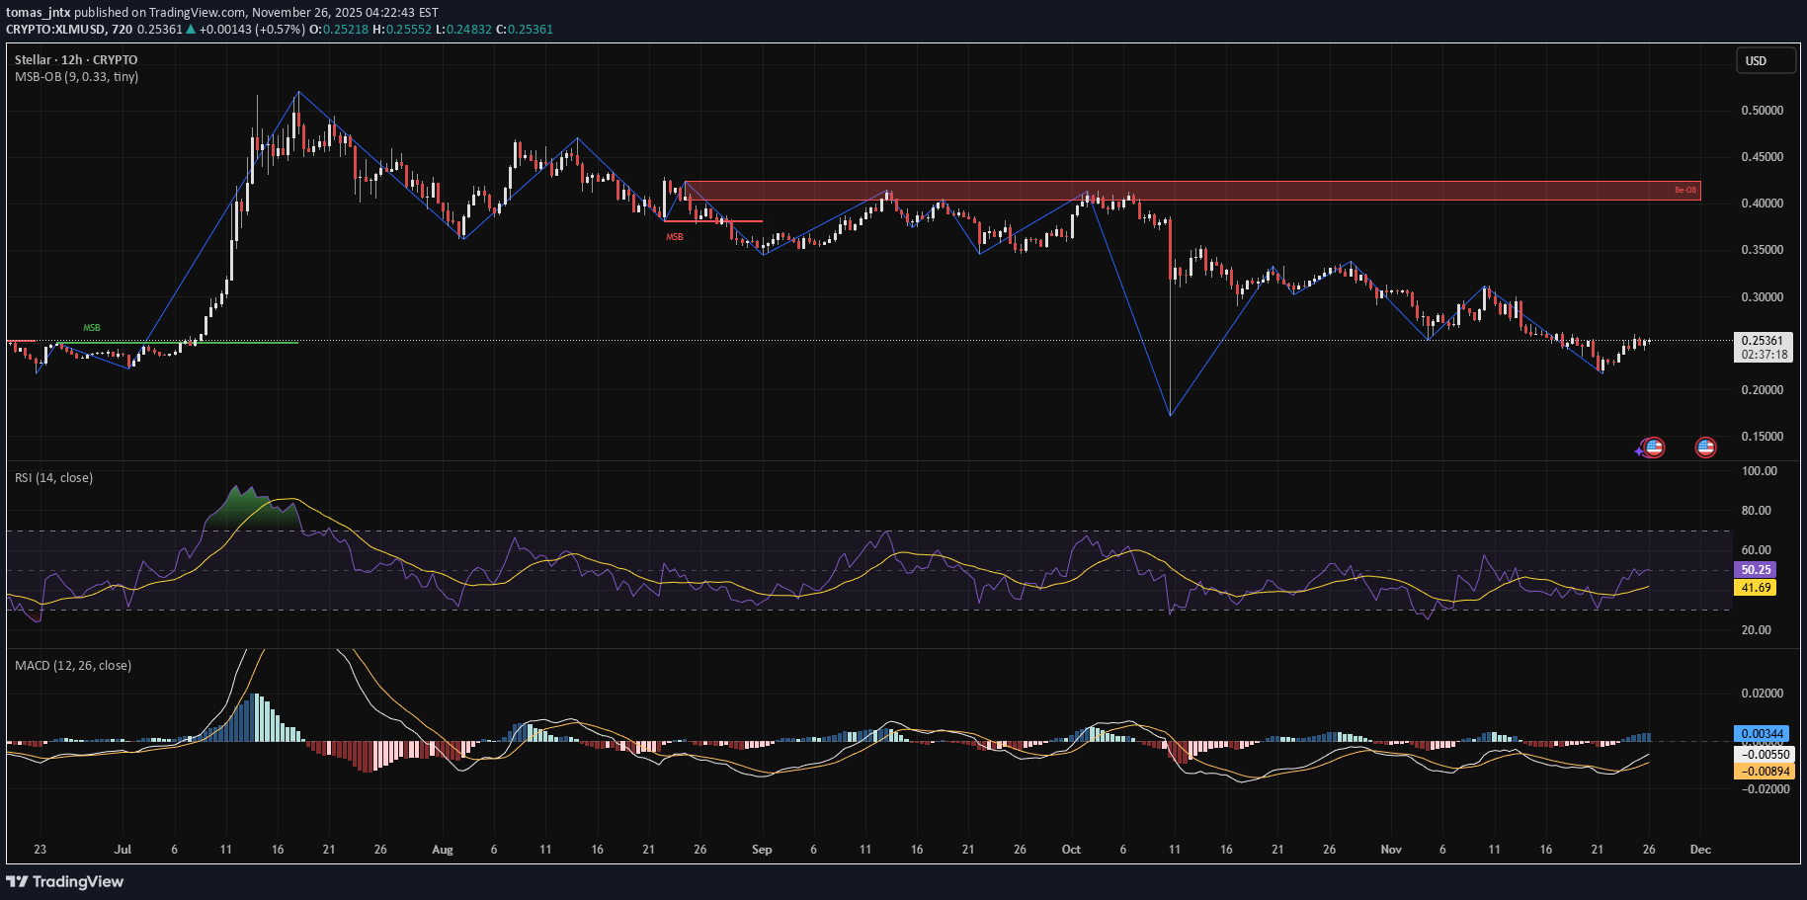This screenshot has width=1807, height=900.
Task: Click the red MSB label near the August breakdown
Action: 675,236
